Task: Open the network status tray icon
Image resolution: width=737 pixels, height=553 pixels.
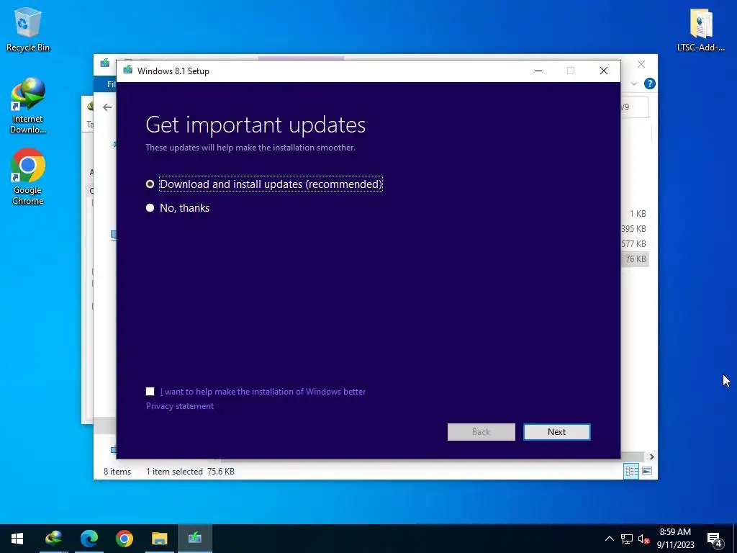Action: pos(627,539)
